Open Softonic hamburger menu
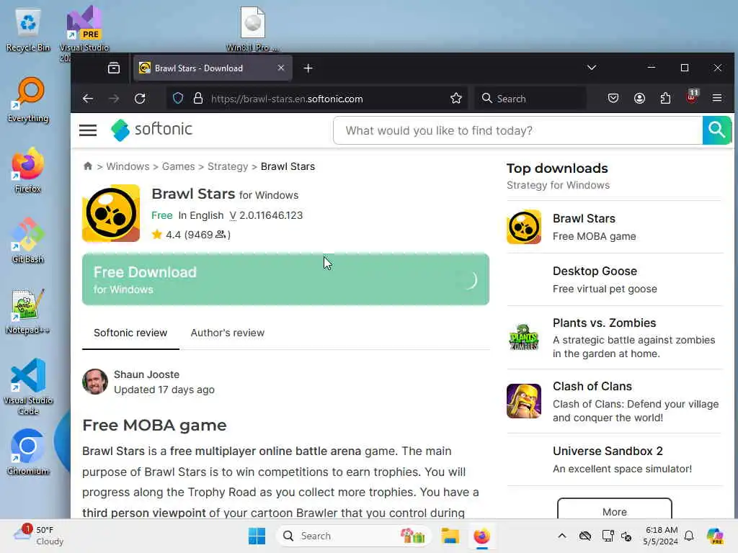This screenshot has width=738, height=553. tap(88, 130)
